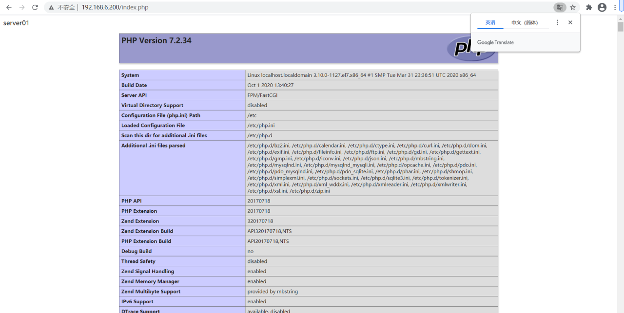The image size is (624, 313).
Task: Click the Configuration File (php.ini) Path label
Action: [x=161, y=115]
